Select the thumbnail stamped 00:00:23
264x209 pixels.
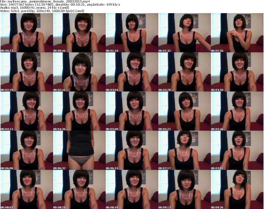(27, 33)
